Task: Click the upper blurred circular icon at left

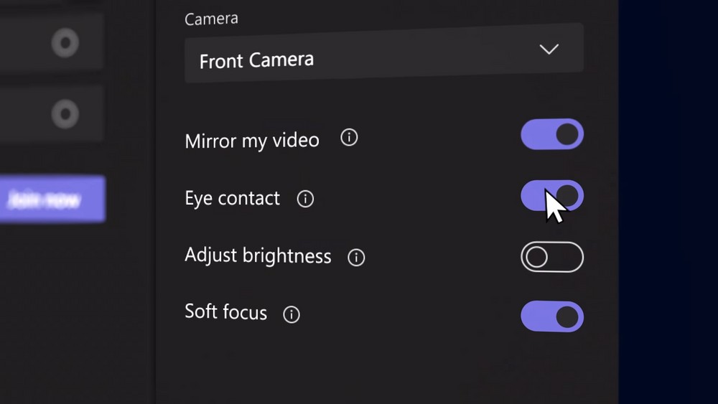Action: pos(65,43)
